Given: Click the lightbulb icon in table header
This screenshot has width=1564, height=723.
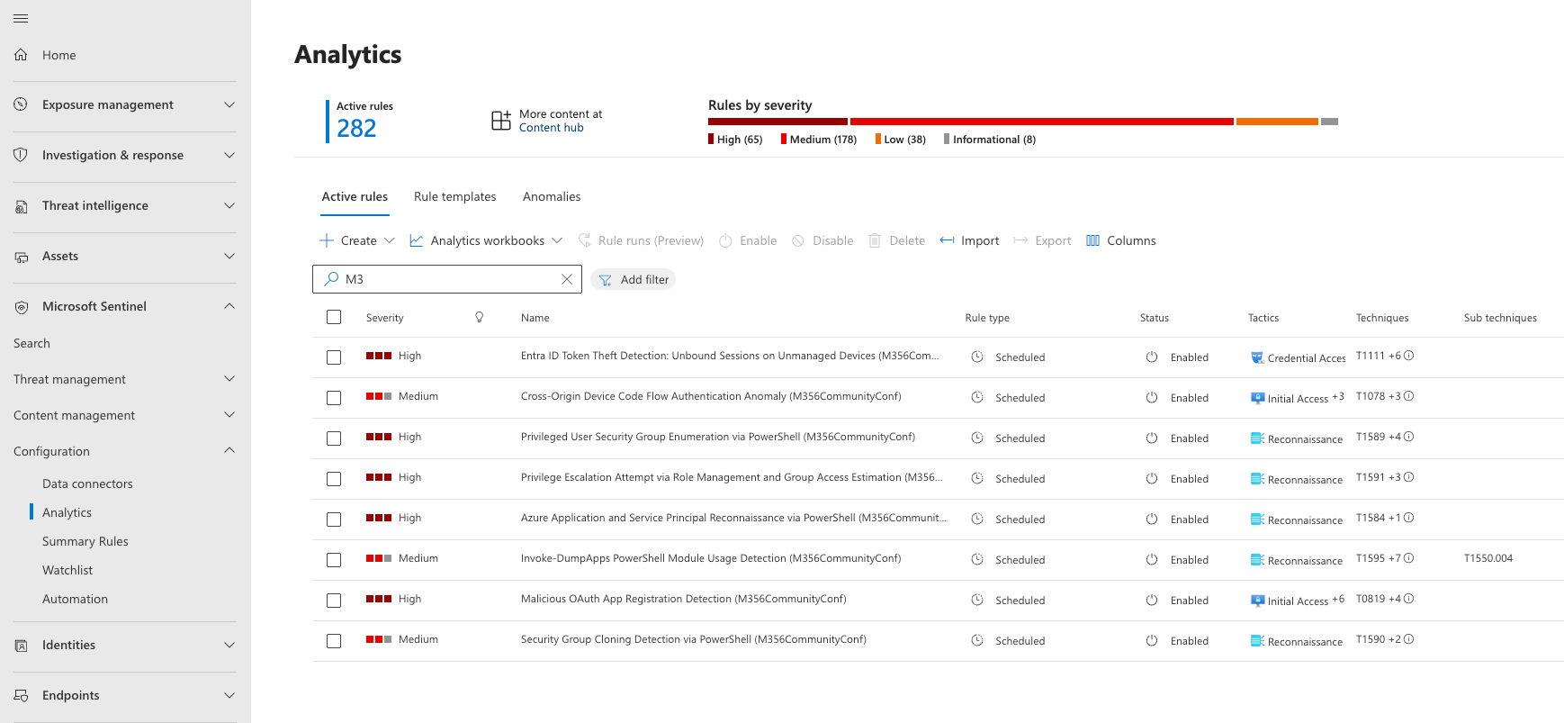Looking at the screenshot, I should coord(480,317).
